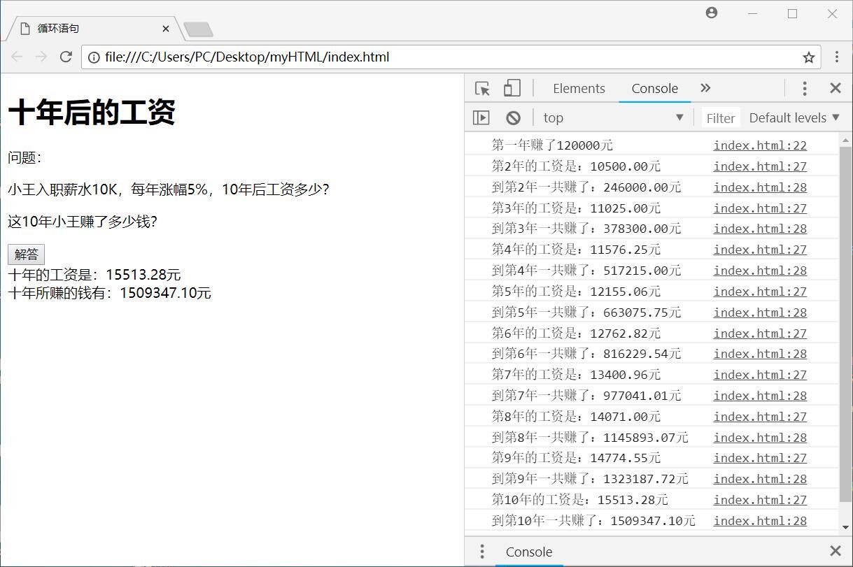Image resolution: width=853 pixels, height=567 pixels.
Task: Expand the Default levels dropdown
Action: click(x=794, y=117)
